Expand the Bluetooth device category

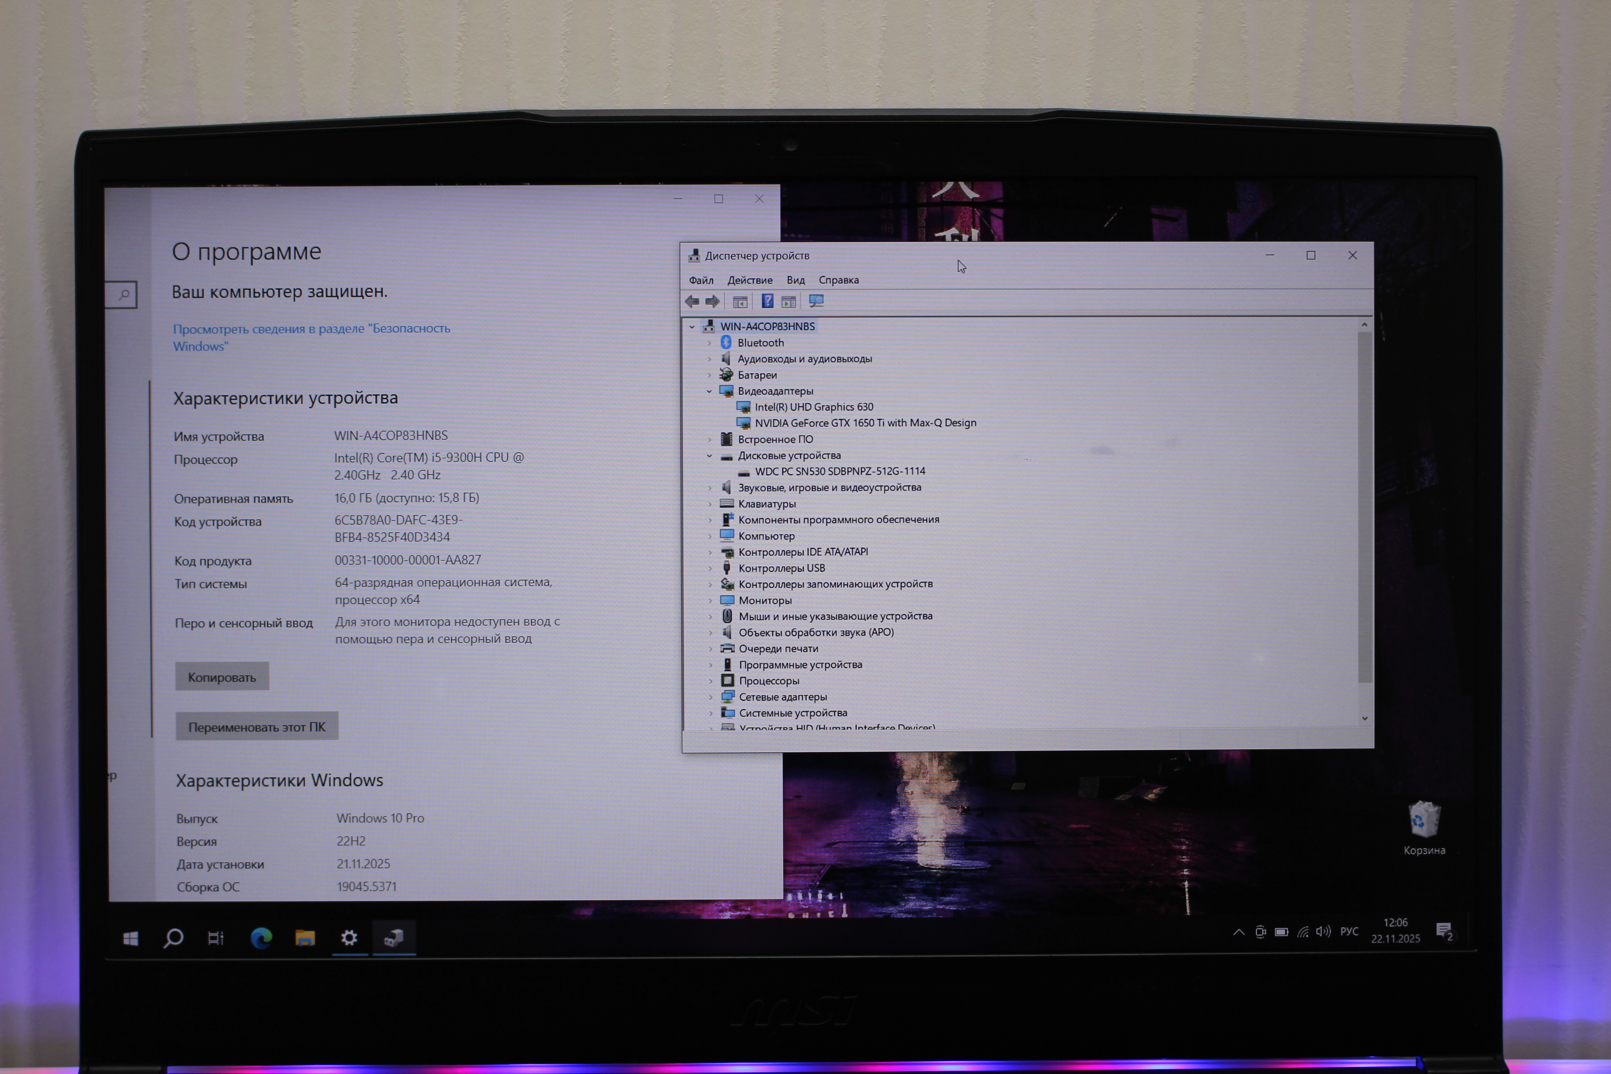[709, 342]
